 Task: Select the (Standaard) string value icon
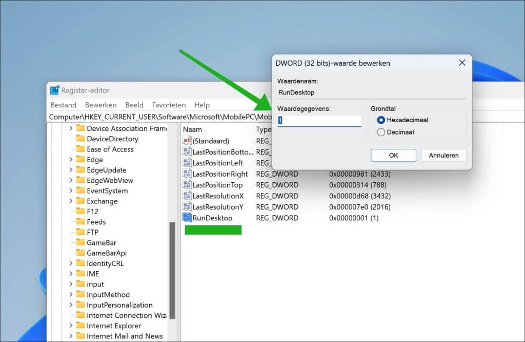[x=187, y=141]
